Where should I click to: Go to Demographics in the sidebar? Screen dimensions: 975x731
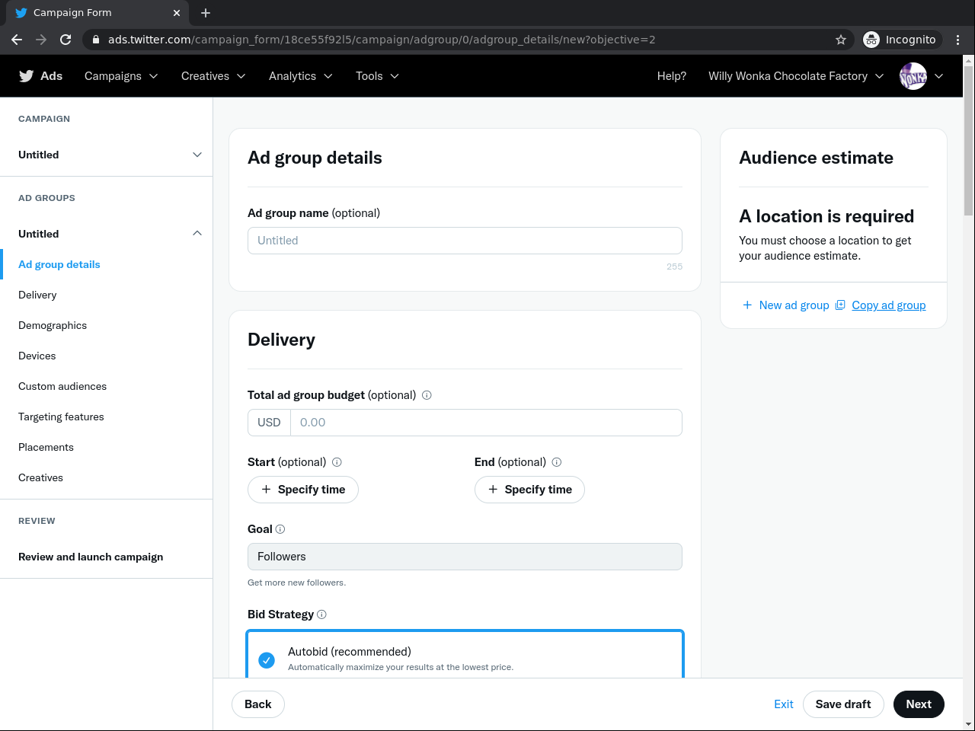click(53, 325)
